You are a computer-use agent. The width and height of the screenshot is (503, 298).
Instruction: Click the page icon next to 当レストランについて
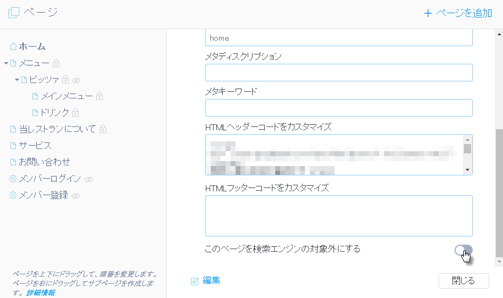[13, 129]
